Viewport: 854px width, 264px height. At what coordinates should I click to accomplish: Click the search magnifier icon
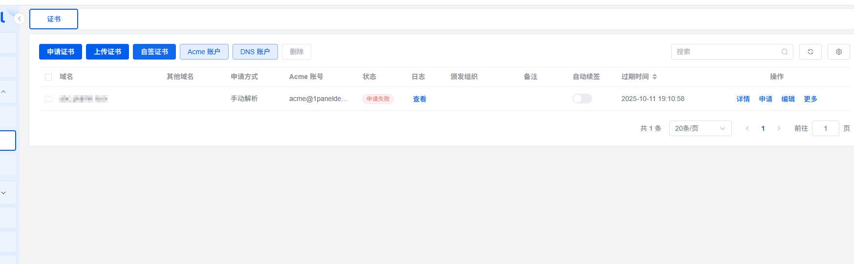(x=784, y=52)
